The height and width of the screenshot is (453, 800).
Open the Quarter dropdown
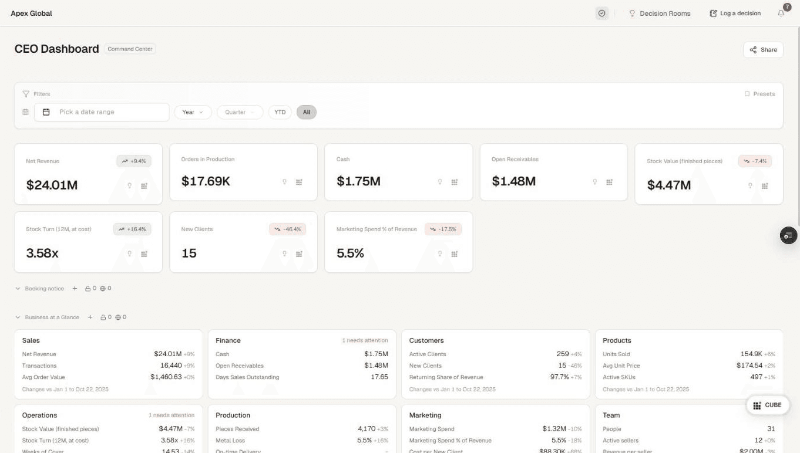[240, 112]
